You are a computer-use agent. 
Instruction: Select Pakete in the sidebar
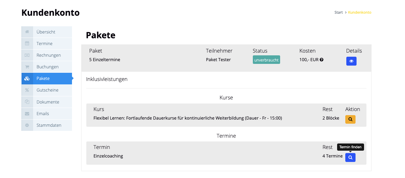click(43, 79)
